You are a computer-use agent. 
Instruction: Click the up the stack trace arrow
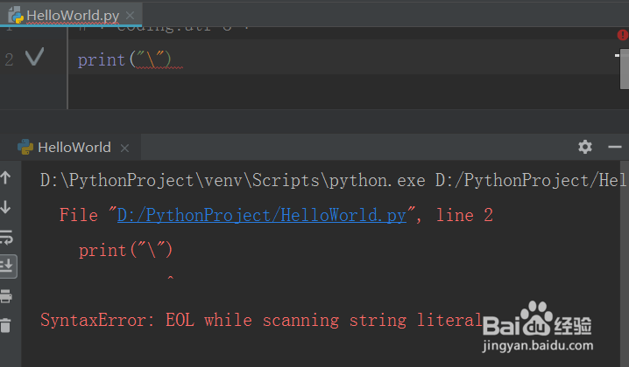[5, 177]
